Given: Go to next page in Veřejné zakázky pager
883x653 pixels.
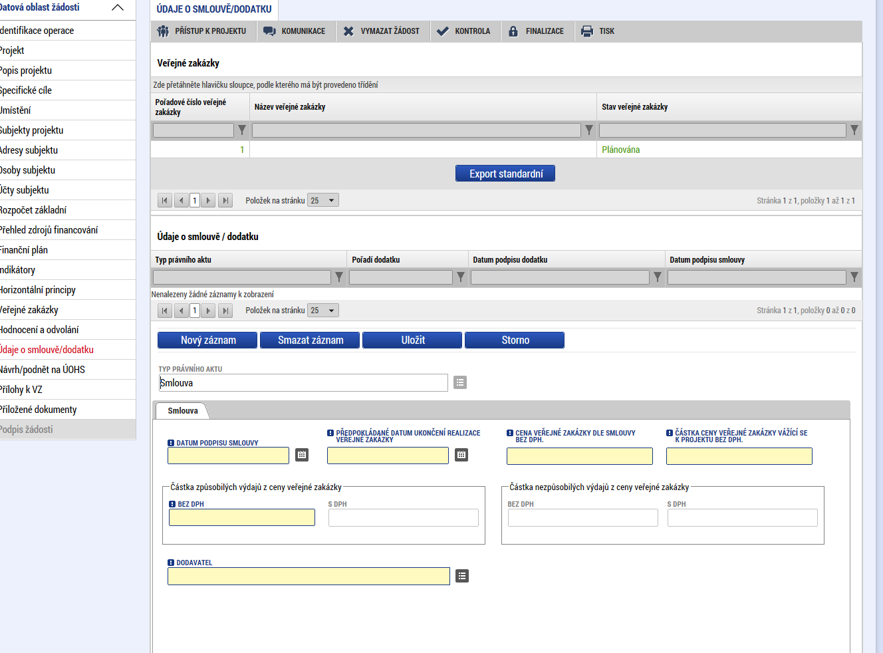Looking at the screenshot, I should [208, 200].
